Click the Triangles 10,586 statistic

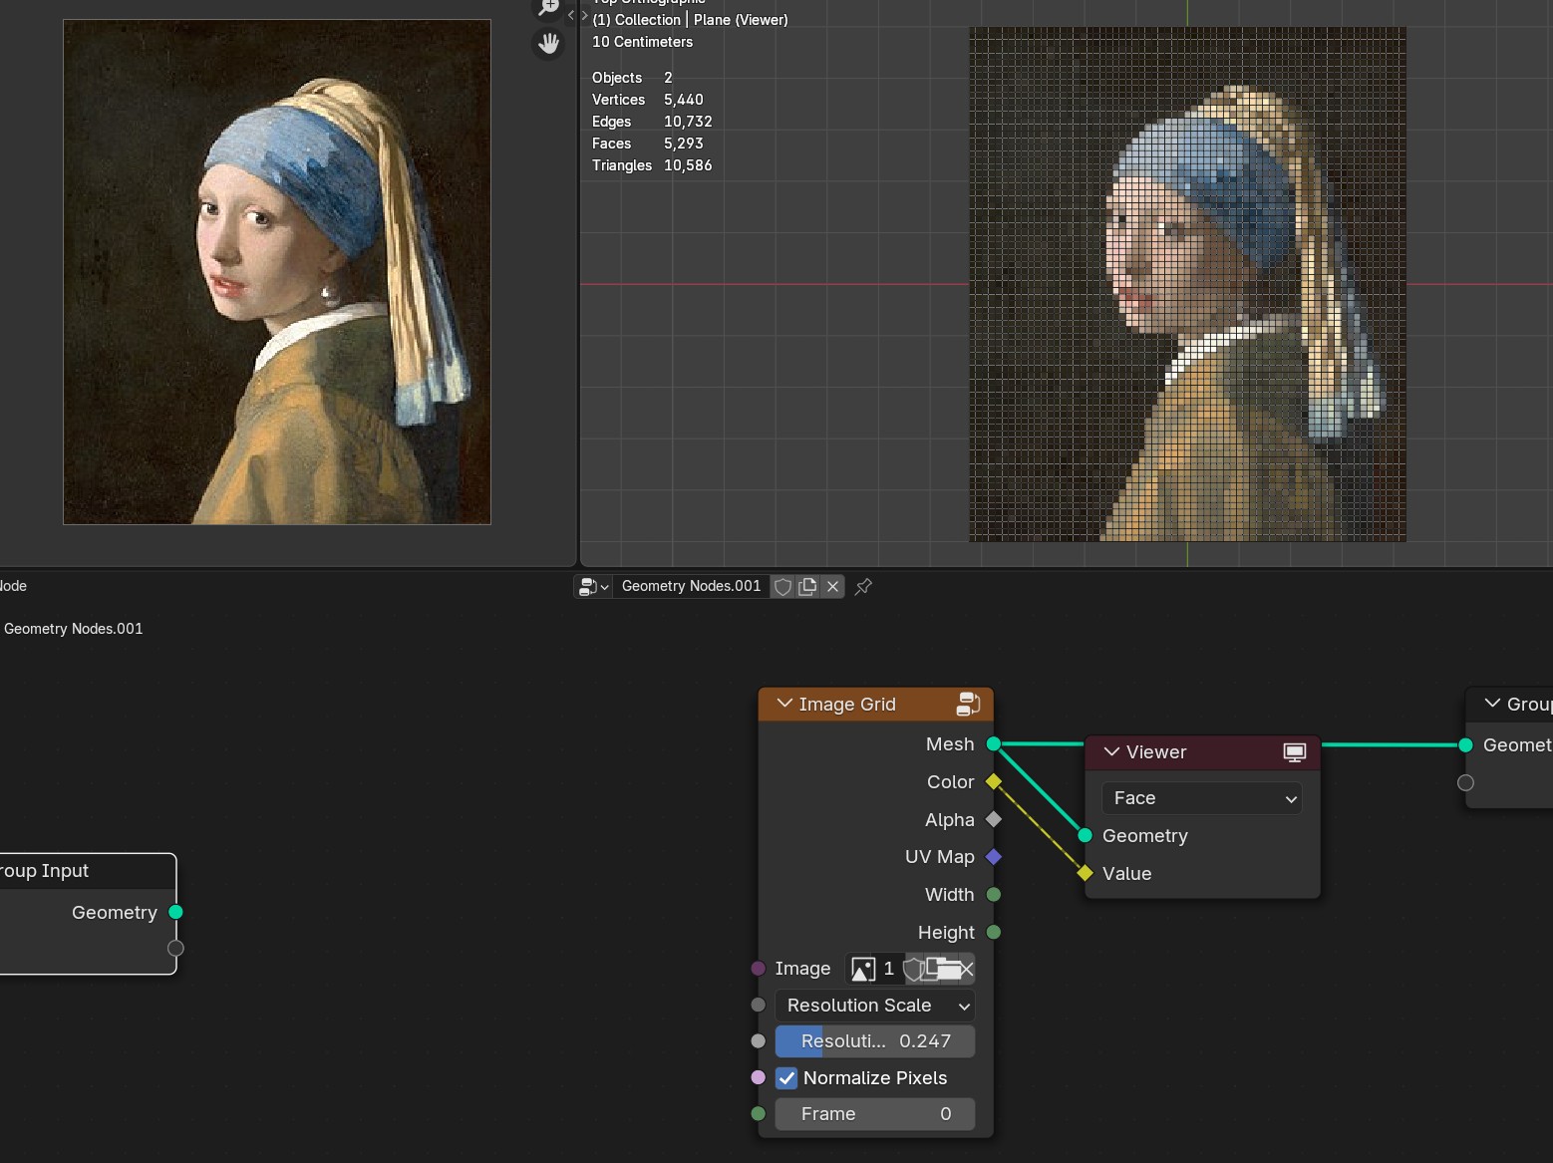[652, 165]
